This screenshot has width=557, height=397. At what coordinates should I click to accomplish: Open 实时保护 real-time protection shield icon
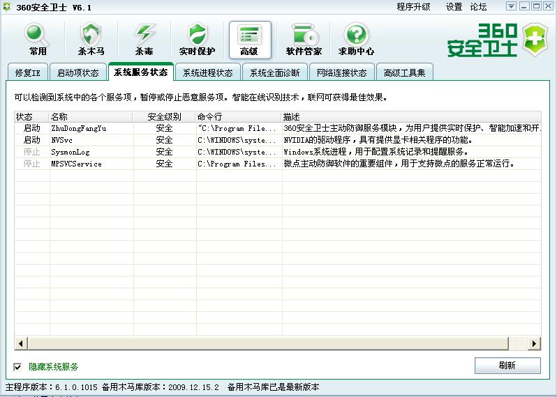[197, 39]
